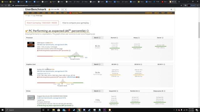
Task: Open the info icon beside the Graphics Card Bench header
Action: [100, 64]
